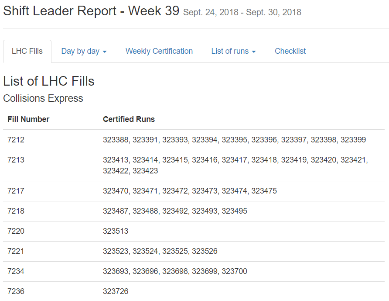Screen dimensions: 389x301
Task: Select the LHC Fills tab
Action: click(x=27, y=51)
